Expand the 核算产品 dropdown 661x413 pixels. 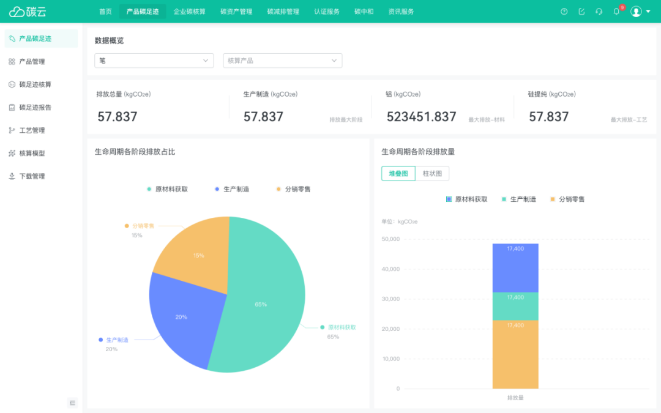[282, 61]
